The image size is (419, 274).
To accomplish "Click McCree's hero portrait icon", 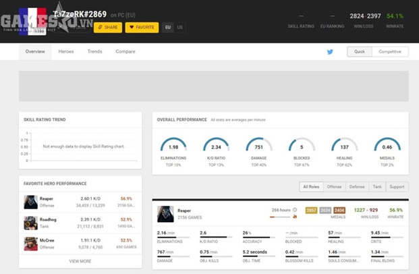I will [x=30, y=243].
